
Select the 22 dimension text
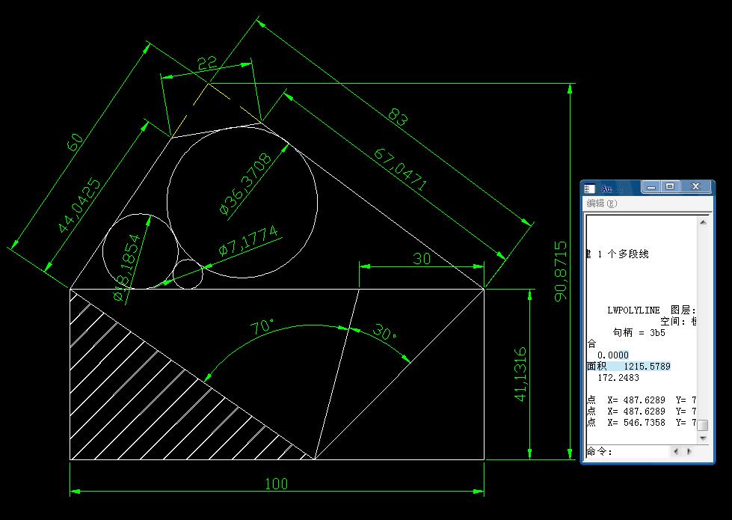[x=207, y=63]
